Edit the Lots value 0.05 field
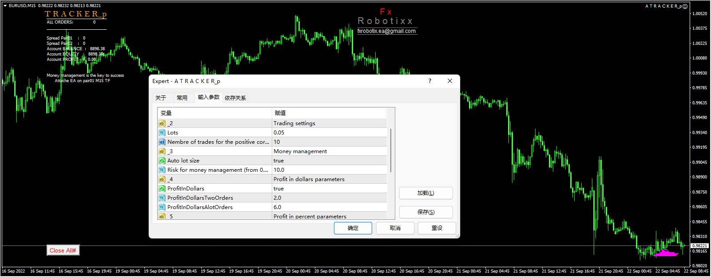The image size is (711, 277). 329,133
